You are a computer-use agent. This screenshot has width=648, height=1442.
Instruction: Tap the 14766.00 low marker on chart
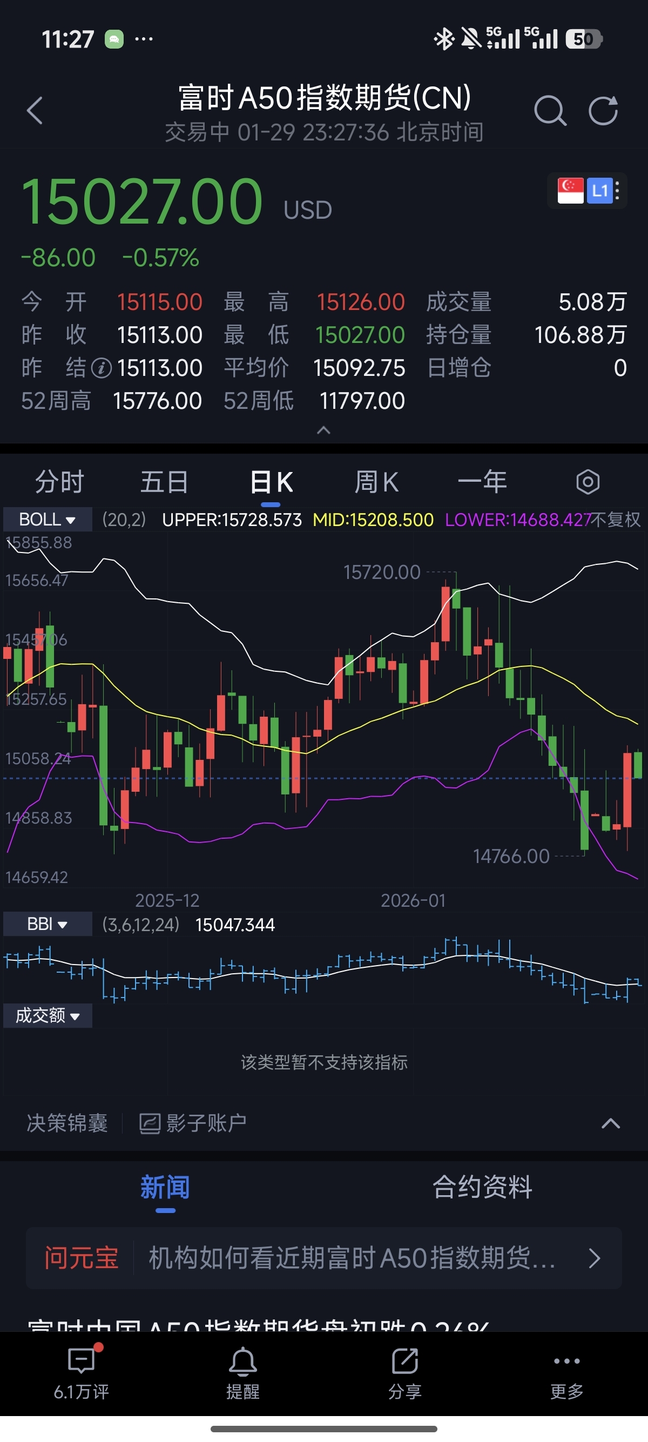pyautogui.click(x=511, y=856)
